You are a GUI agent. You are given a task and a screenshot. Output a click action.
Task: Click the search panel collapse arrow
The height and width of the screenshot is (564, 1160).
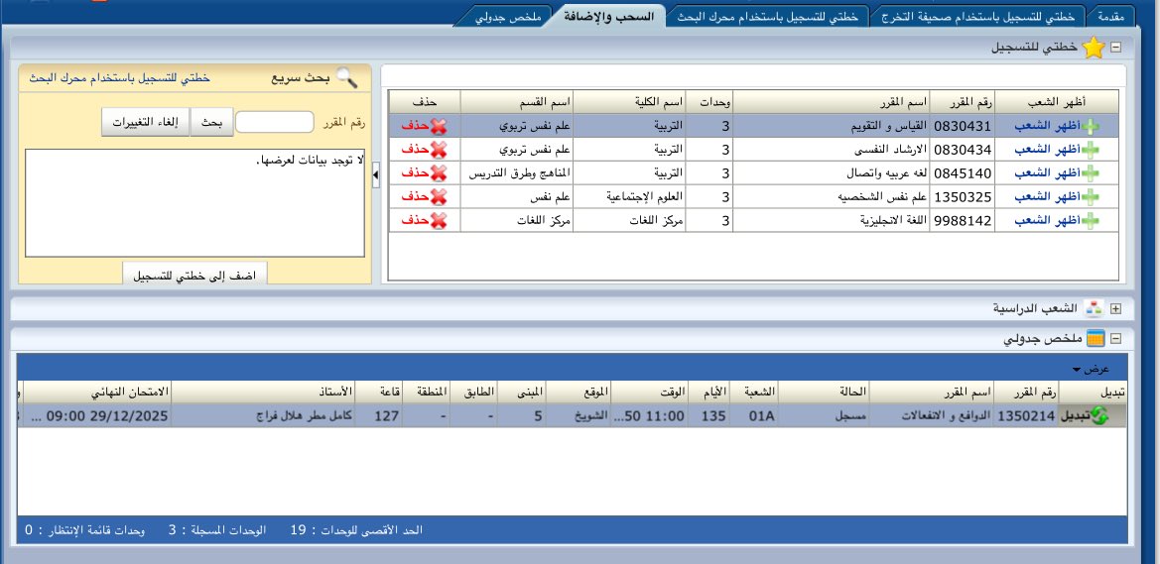(376, 174)
